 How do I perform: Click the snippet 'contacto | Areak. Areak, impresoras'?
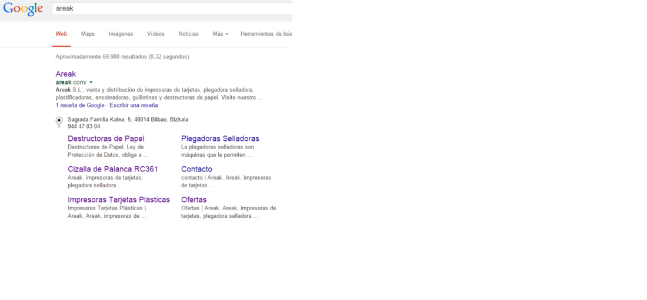pyautogui.click(x=226, y=182)
